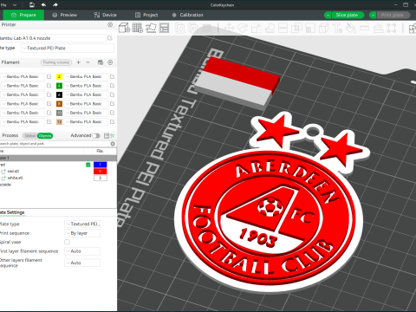This screenshot has height=312, width=416.
Task: Click the Auto orient toolbar icon
Action: point(151,28)
